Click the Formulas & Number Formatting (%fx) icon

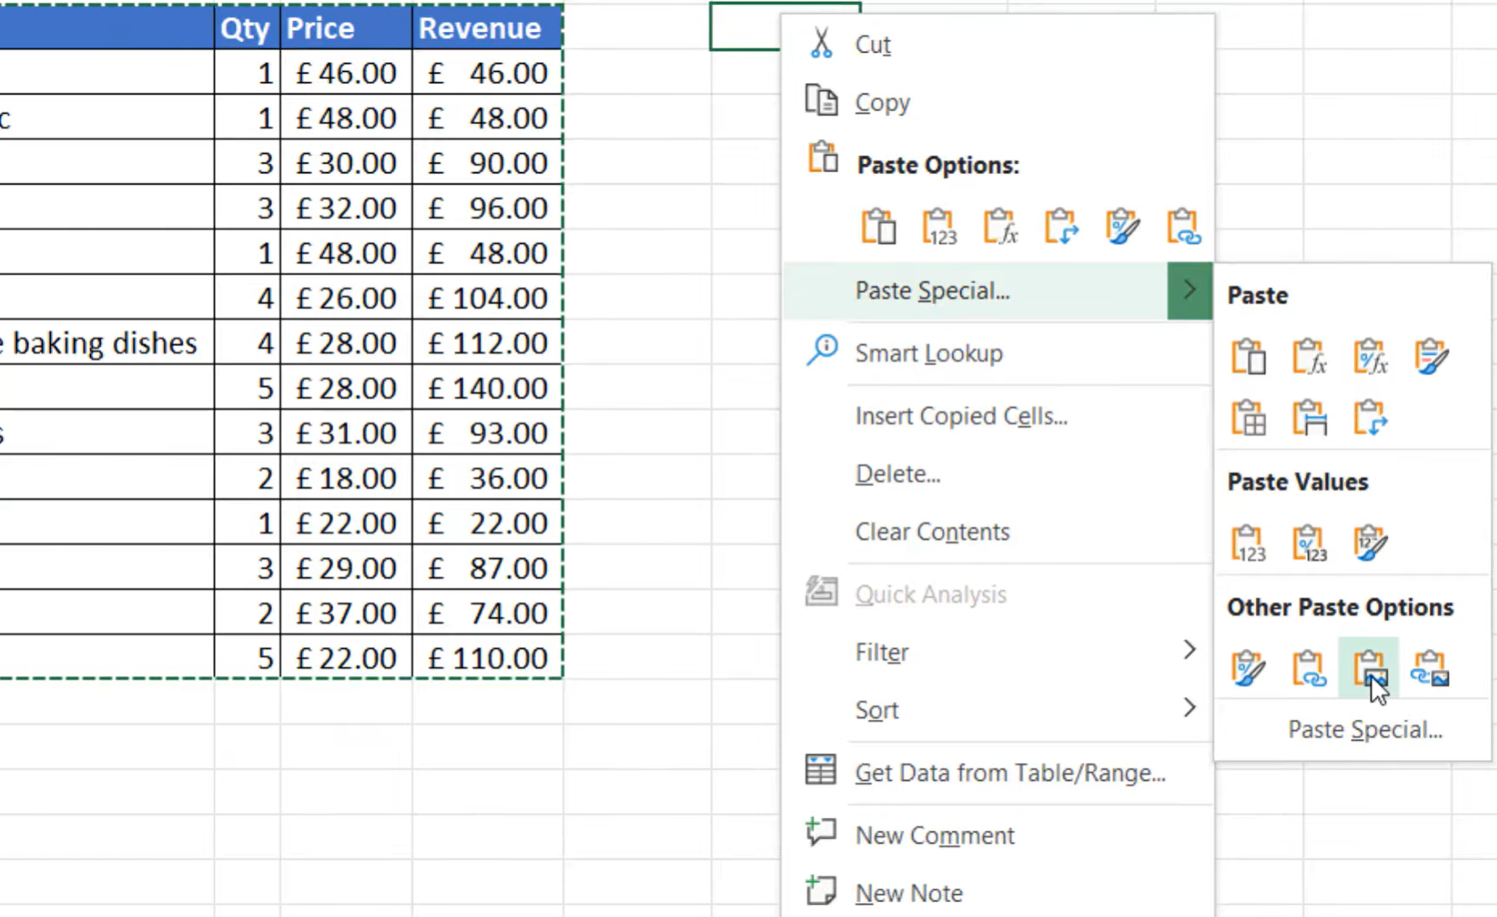[x=1370, y=357]
